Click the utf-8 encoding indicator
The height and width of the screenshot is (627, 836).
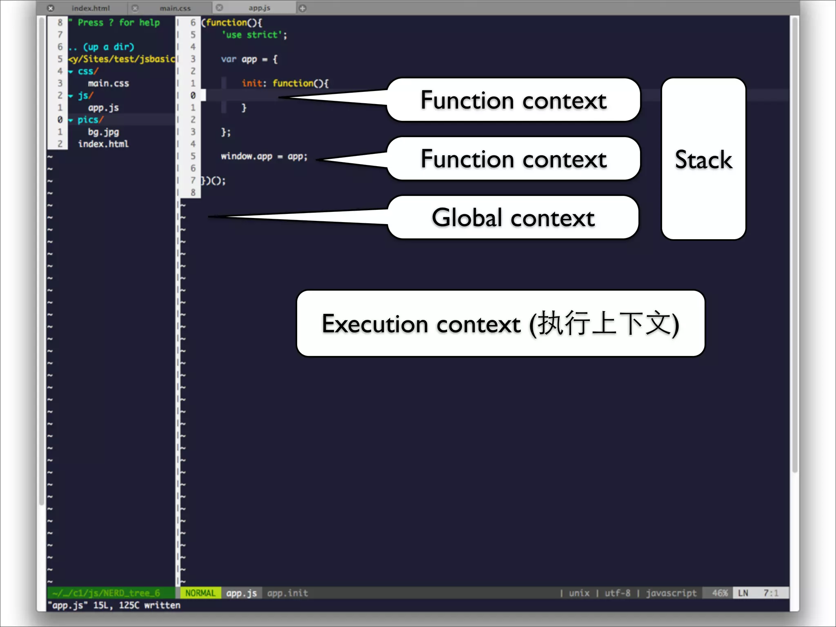click(x=617, y=593)
